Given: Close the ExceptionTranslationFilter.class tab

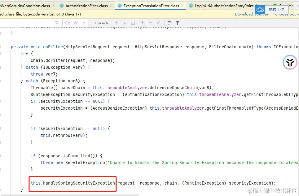Looking at the screenshot, I should point(182,6).
